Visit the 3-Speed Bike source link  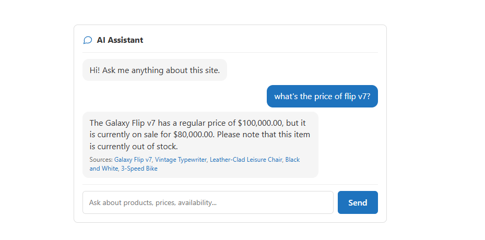coord(139,169)
